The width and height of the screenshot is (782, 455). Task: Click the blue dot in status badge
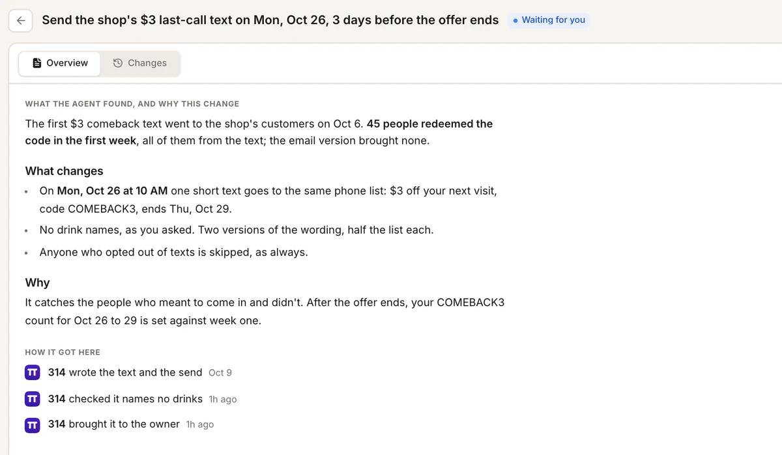[x=515, y=20]
